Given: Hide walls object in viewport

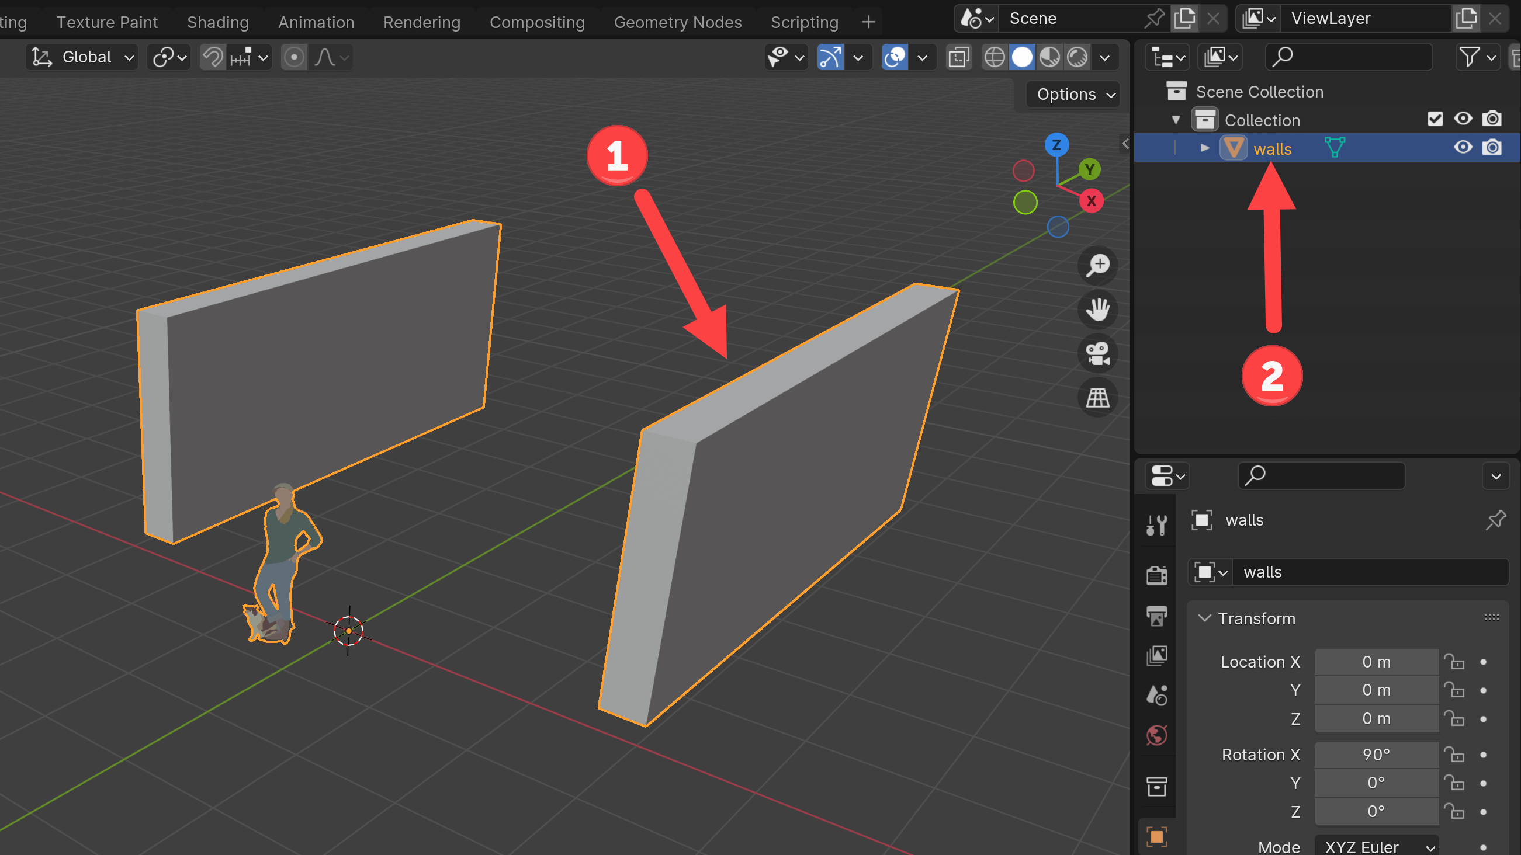Looking at the screenshot, I should 1463,148.
